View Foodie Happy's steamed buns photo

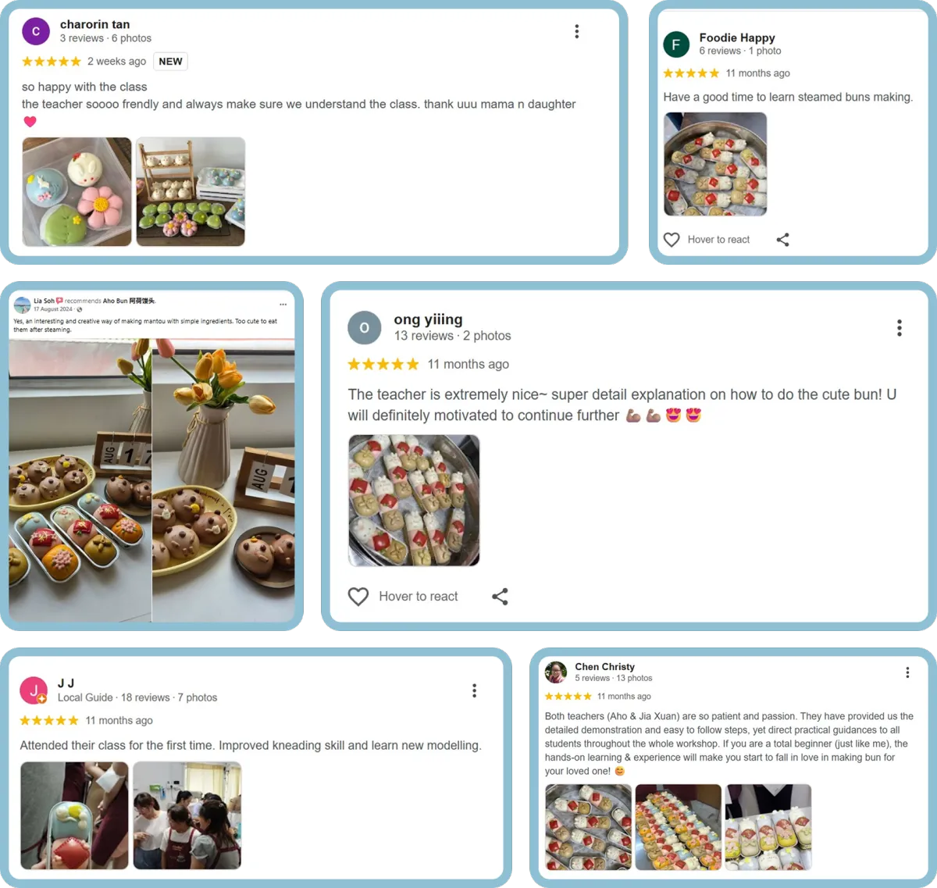715,164
